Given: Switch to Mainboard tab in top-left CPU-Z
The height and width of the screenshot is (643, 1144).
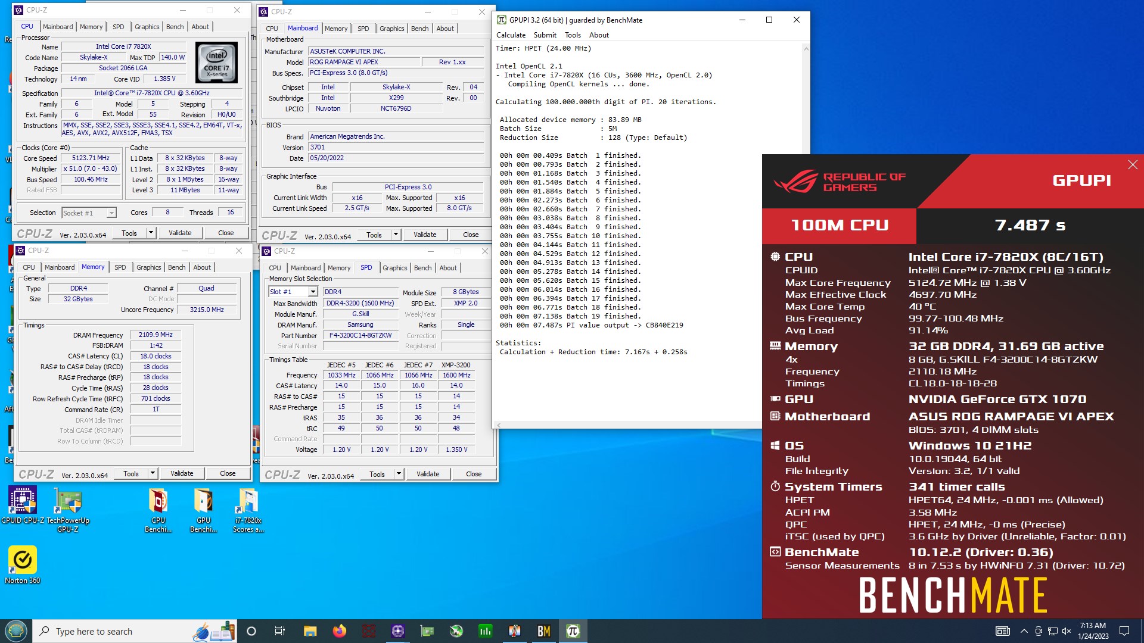Looking at the screenshot, I should (x=58, y=27).
